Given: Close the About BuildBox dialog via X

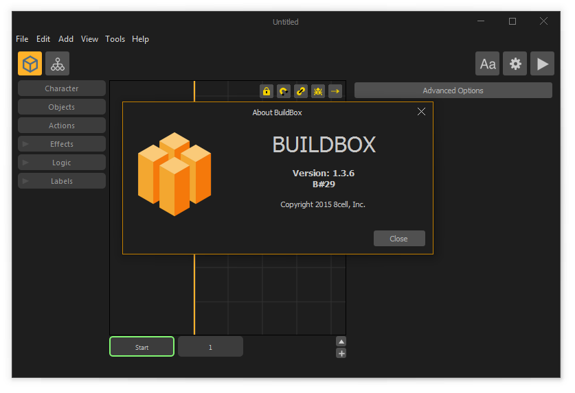Looking at the screenshot, I should [x=421, y=112].
